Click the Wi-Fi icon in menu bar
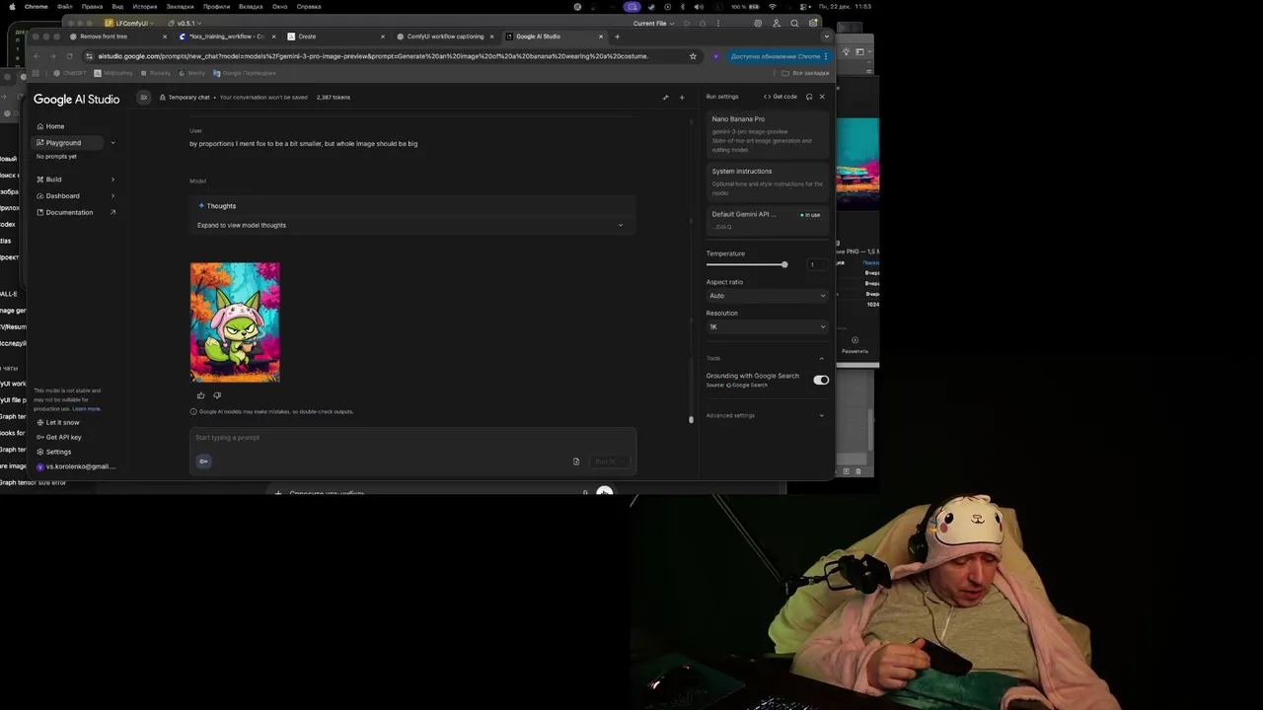Image resolution: width=1263 pixels, height=710 pixels. 773,7
